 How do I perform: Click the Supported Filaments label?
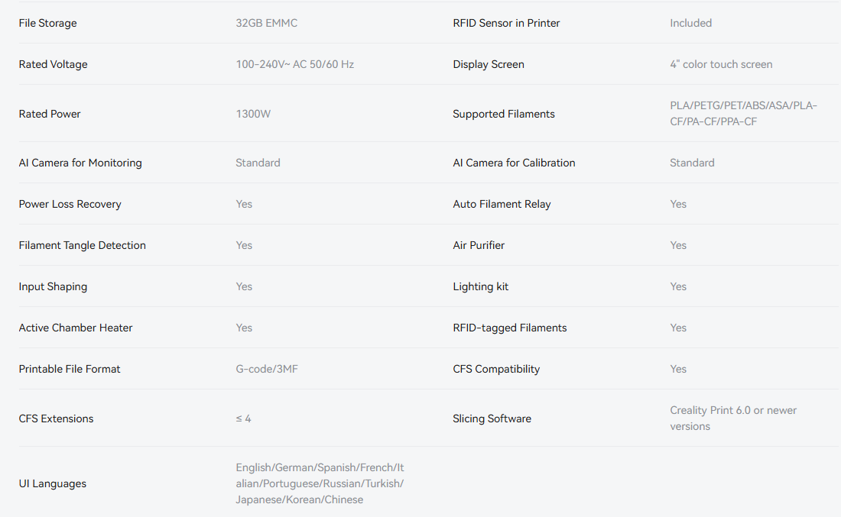click(504, 114)
